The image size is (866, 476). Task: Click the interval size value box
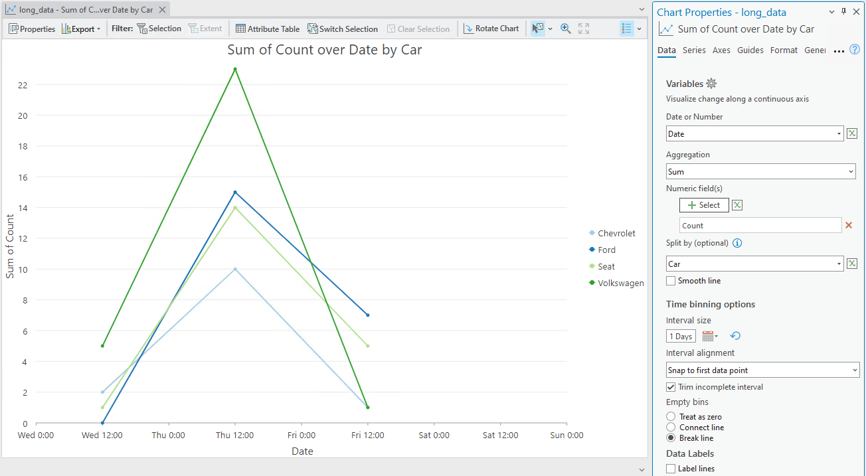click(x=681, y=336)
